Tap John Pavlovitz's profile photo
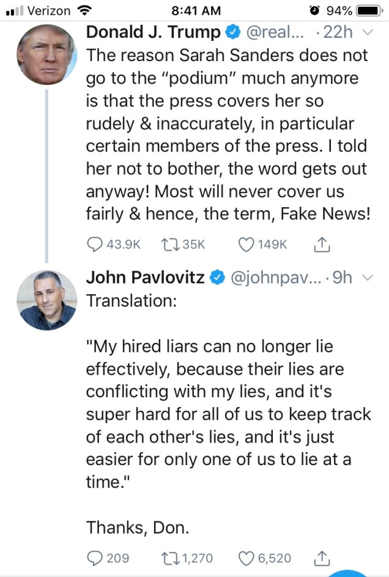Viewport: 389px width, 577px height. 46,299
